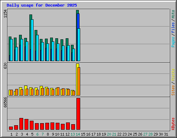Click the orange sites bar for day 14

pos(79,81)
